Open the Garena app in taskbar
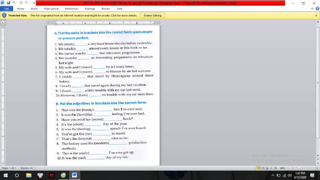Viewport: 320px width, 180px height. click(52, 175)
